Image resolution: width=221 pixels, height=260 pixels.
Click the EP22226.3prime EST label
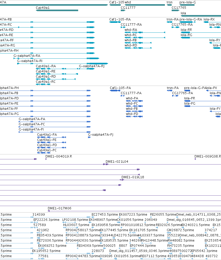(46, 220)
